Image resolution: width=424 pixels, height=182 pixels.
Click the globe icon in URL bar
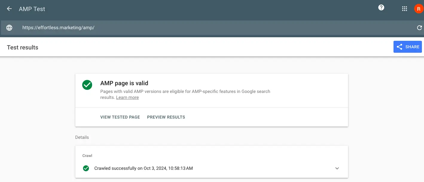pyautogui.click(x=10, y=28)
